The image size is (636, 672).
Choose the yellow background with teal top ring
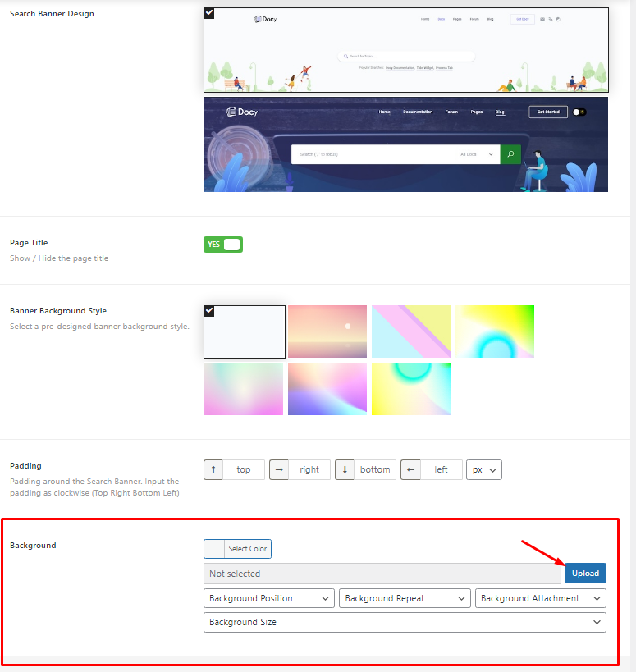tap(411, 389)
